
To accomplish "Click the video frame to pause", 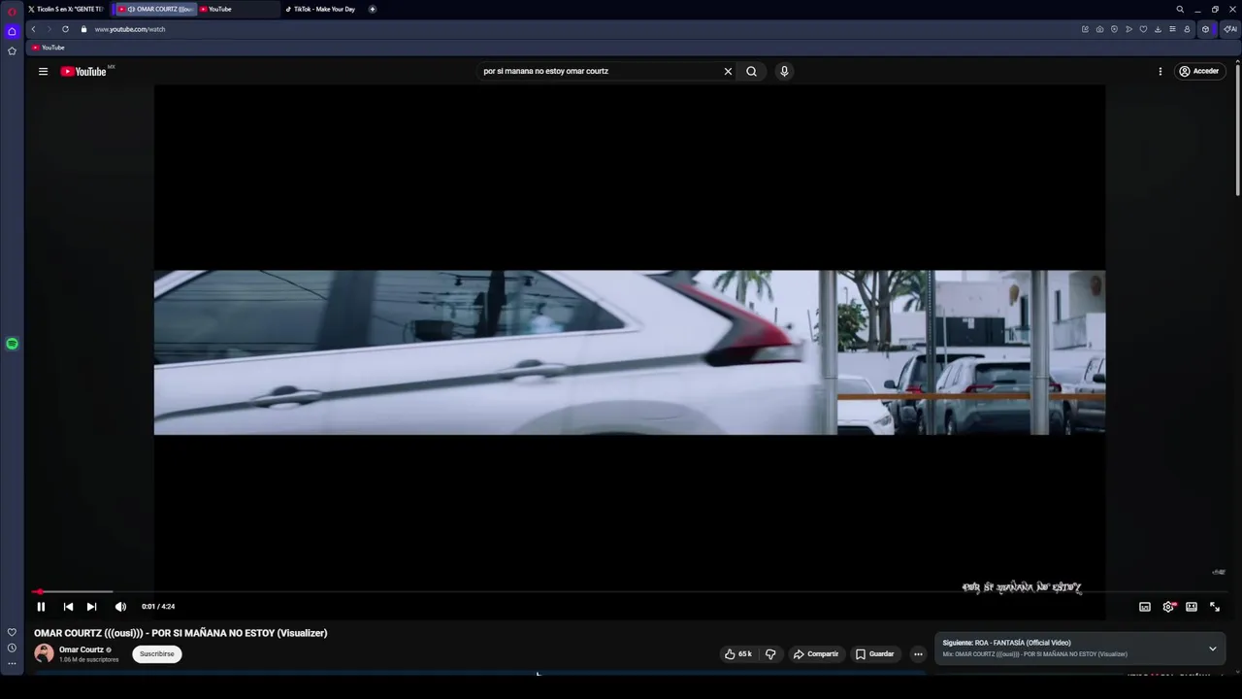I will pyautogui.click(x=629, y=352).
